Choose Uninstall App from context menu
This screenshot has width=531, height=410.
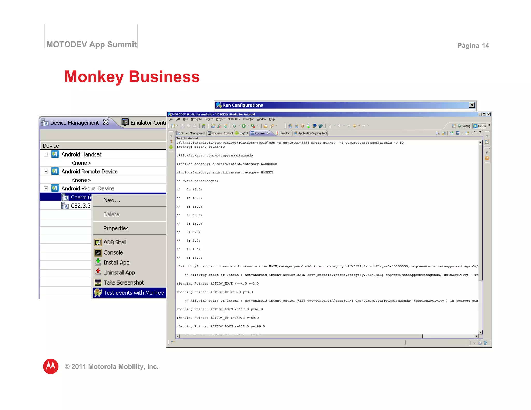coord(130,272)
